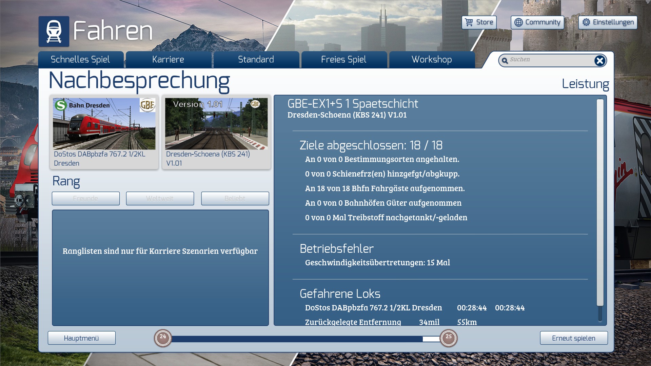Go to the Freies Spiel tab
Screen dimensions: 651x366
coord(344,60)
